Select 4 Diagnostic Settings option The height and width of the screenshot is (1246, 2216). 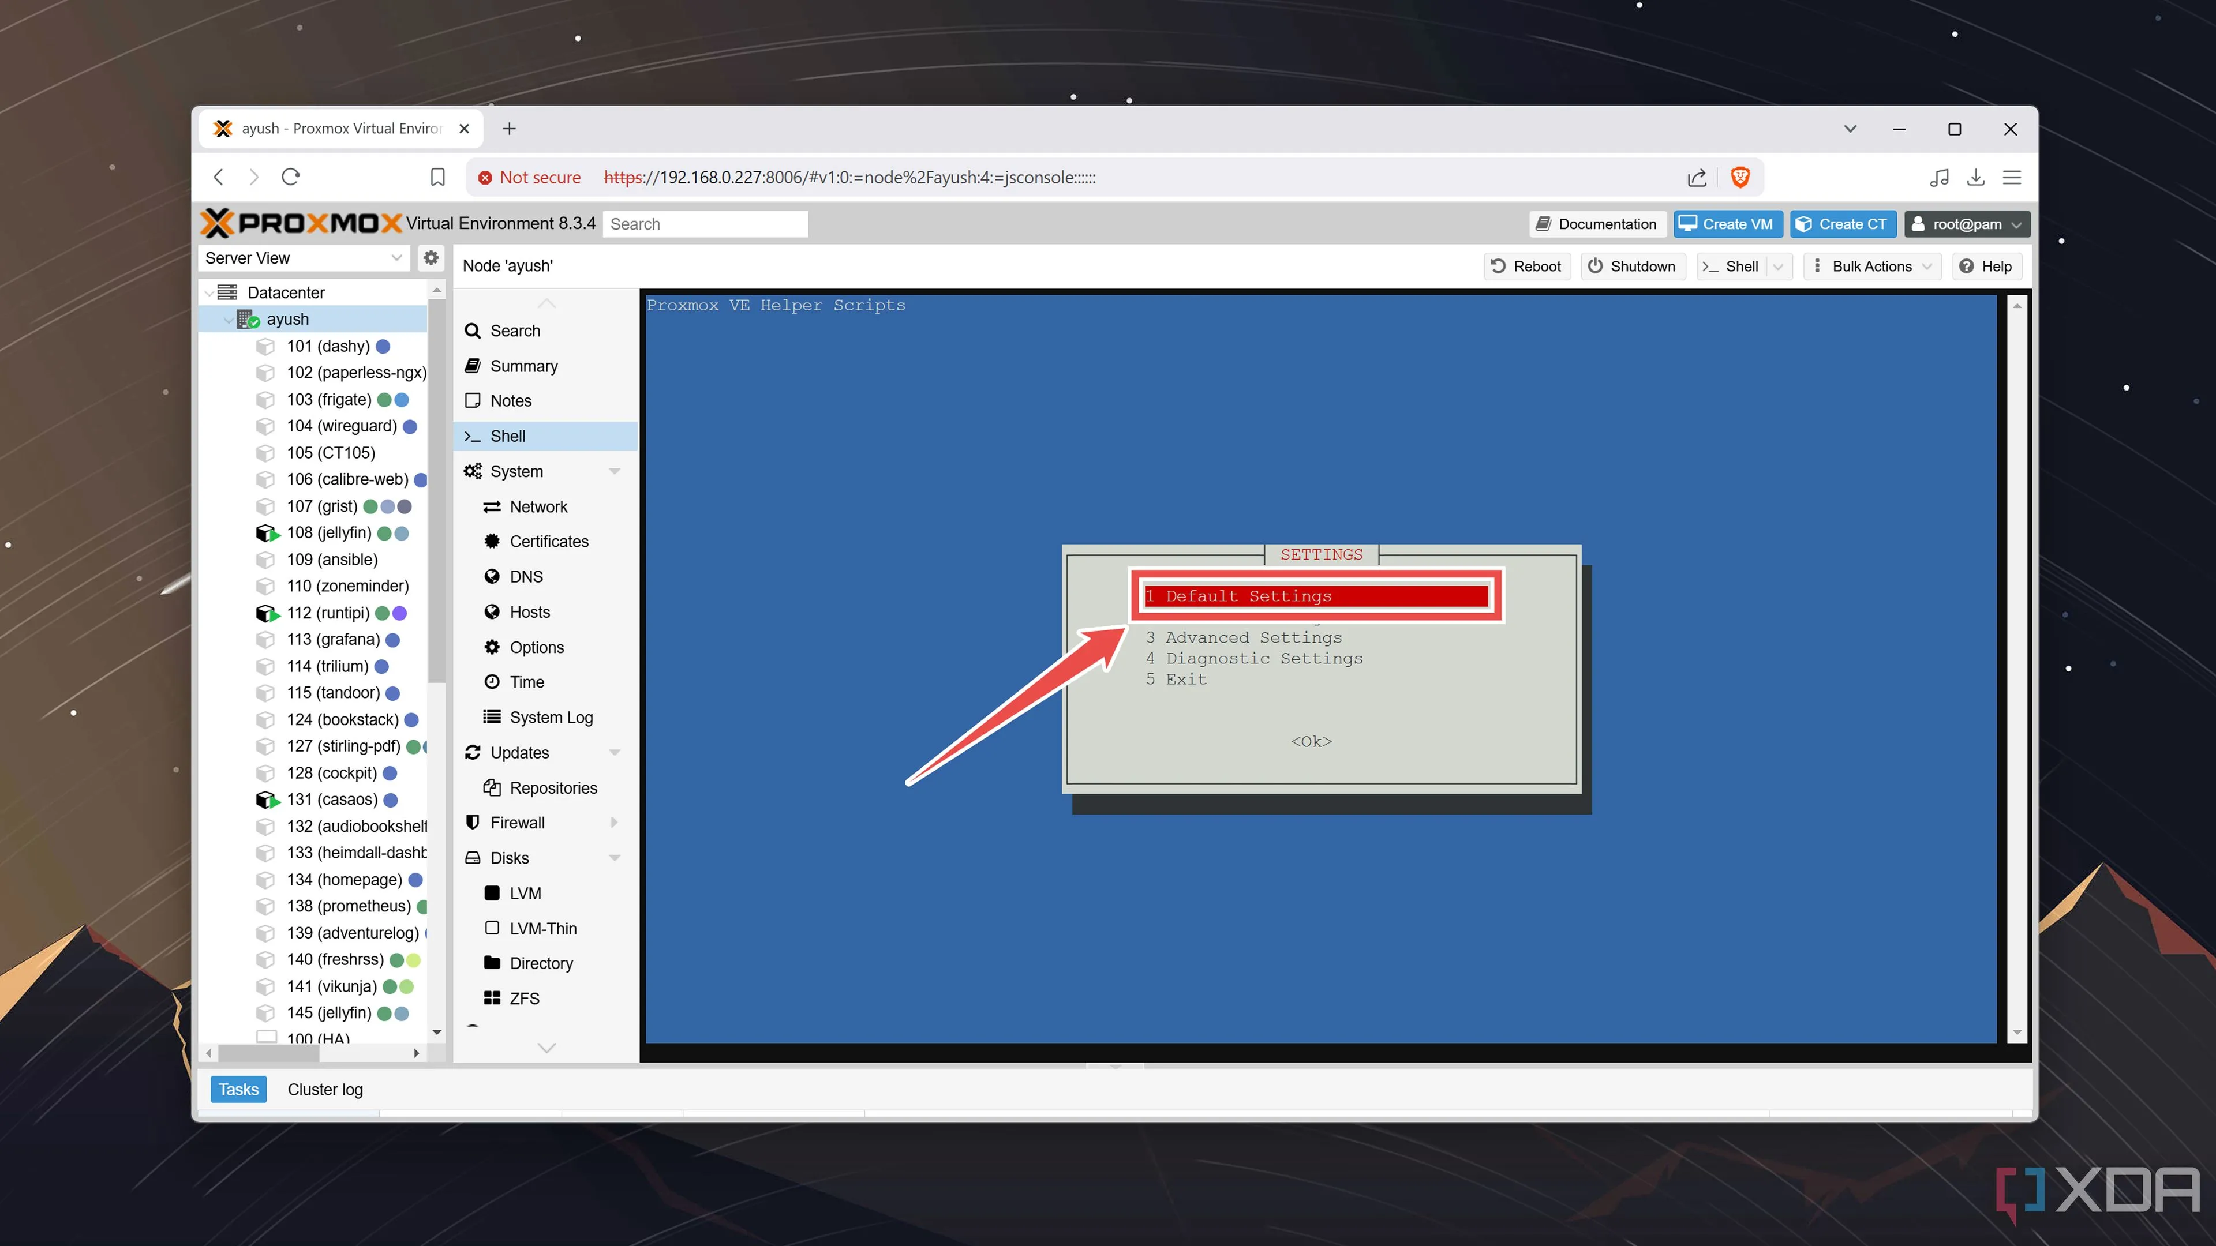1253,659
